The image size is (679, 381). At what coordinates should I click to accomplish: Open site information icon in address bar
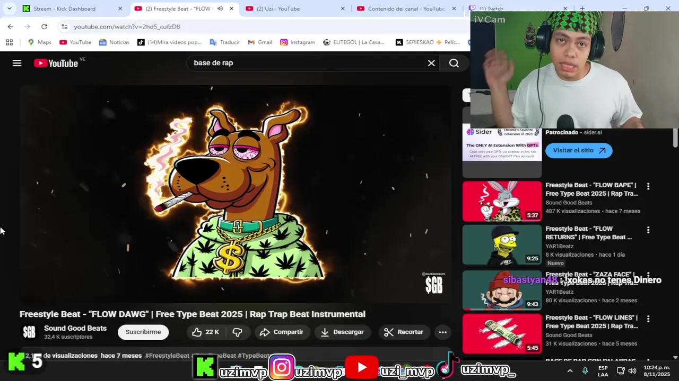tap(64, 26)
